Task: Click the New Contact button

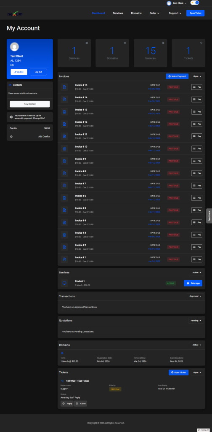Action: pos(30,104)
